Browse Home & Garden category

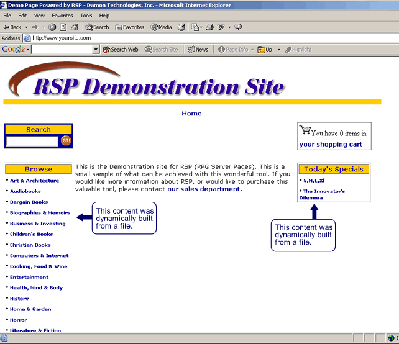tap(30, 309)
